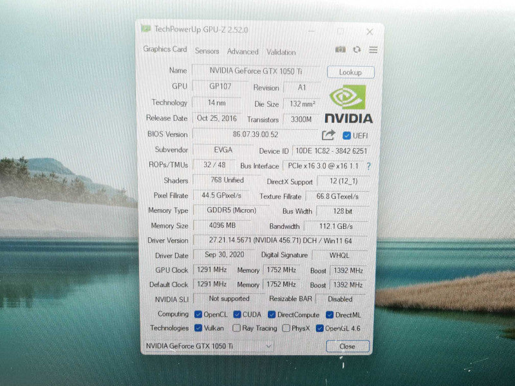Click the Digital Signature field WHQL
The image size is (515, 386).
(x=339, y=255)
